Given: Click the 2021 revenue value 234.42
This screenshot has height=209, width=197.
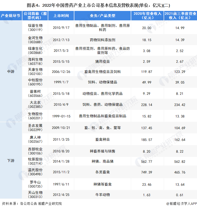Looking at the screenshot, I should (x=180, y=105).
